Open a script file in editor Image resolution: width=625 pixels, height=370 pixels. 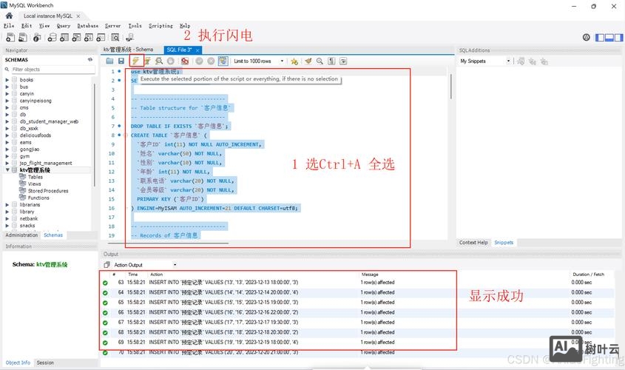[x=109, y=61]
